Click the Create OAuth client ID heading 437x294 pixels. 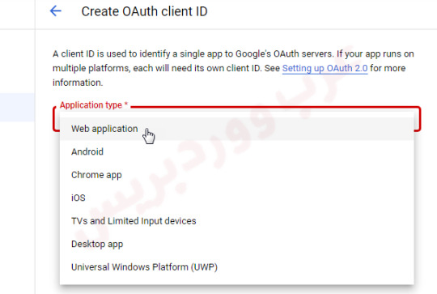point(144,11)
